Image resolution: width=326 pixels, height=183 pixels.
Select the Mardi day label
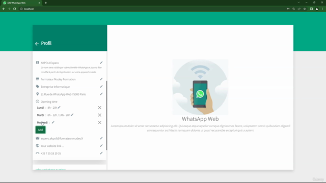click(x=40, y=115)
